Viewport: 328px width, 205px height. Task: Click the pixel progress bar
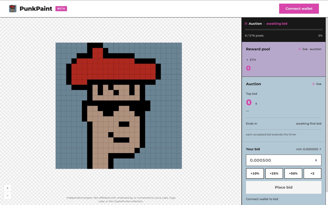[x=283, y=30]
